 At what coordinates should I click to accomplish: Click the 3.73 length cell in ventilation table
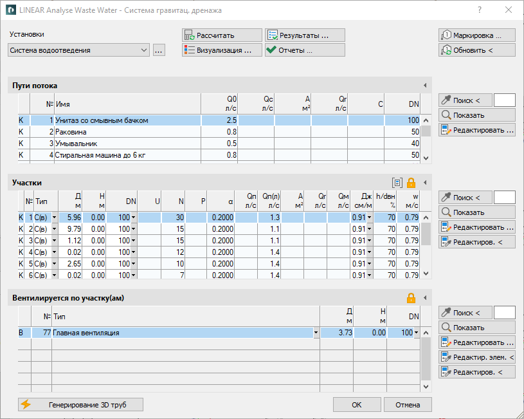(337, 333)
